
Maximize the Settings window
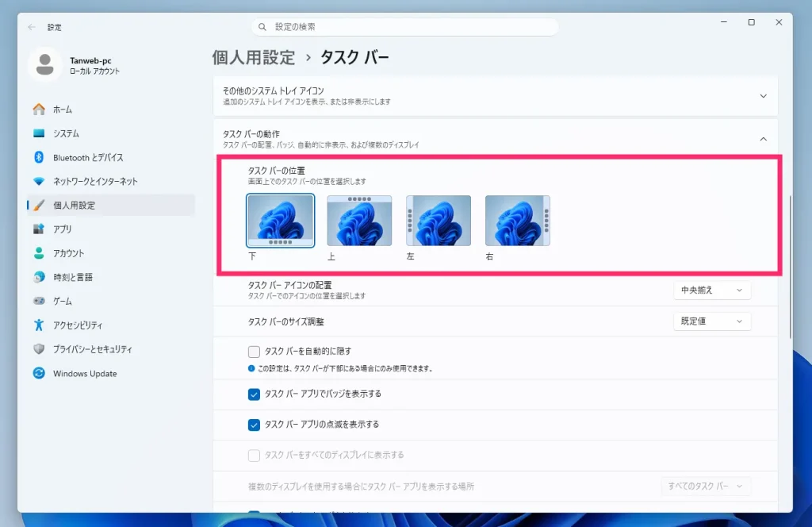[752, 22]
